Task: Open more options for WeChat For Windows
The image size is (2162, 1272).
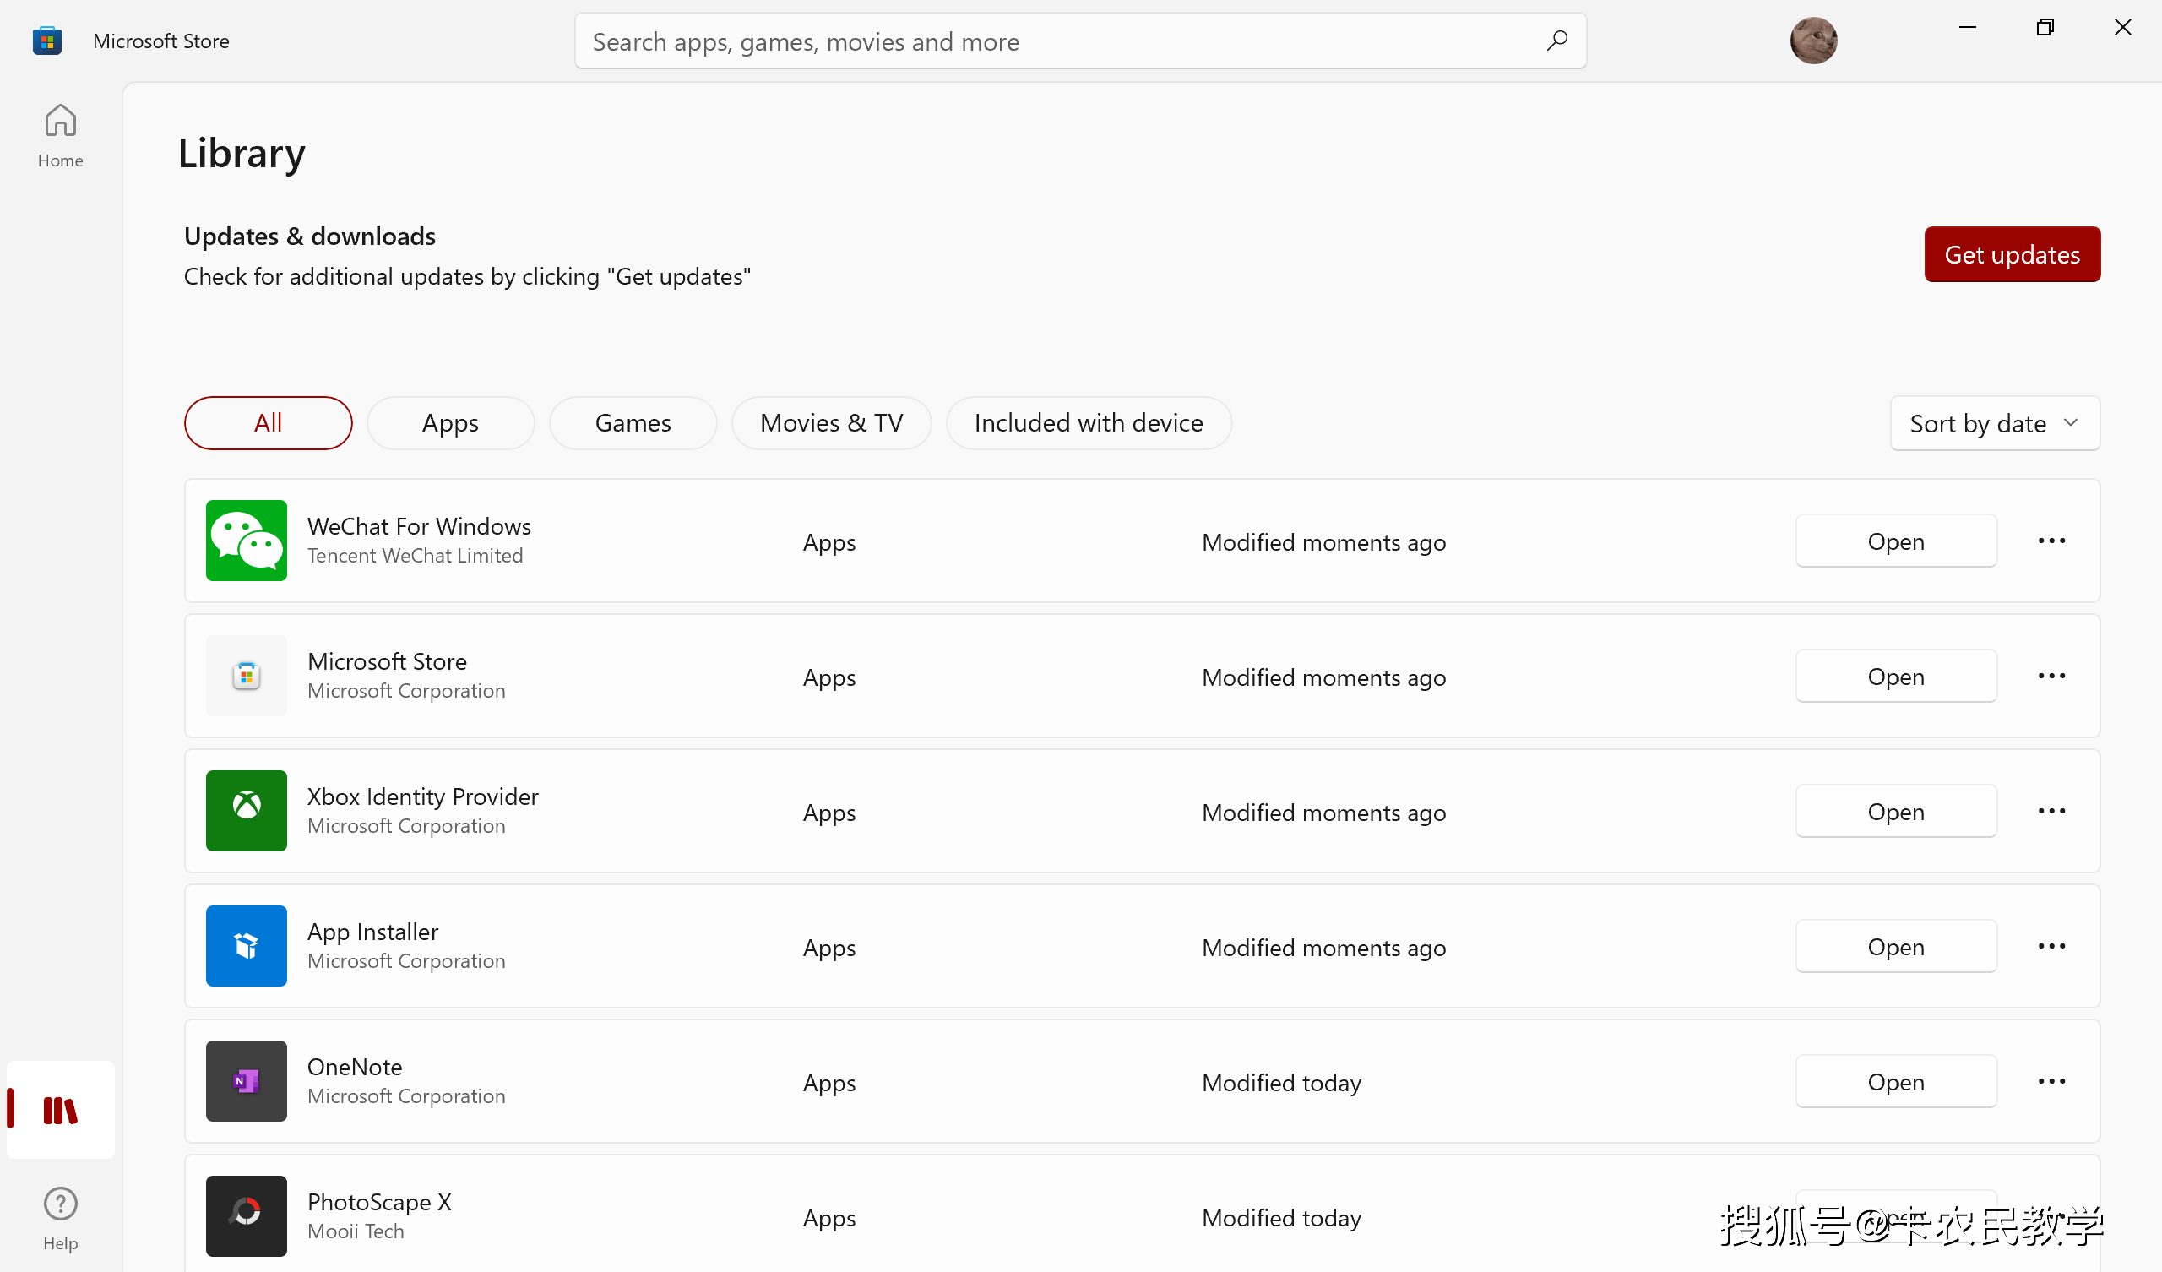Action: (2051, 541)
